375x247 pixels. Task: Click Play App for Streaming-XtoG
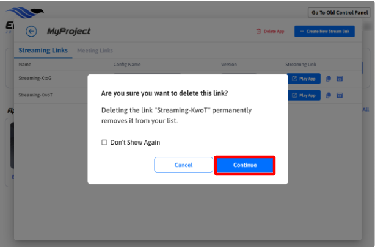pyautogui.click(x=304, y=79)
